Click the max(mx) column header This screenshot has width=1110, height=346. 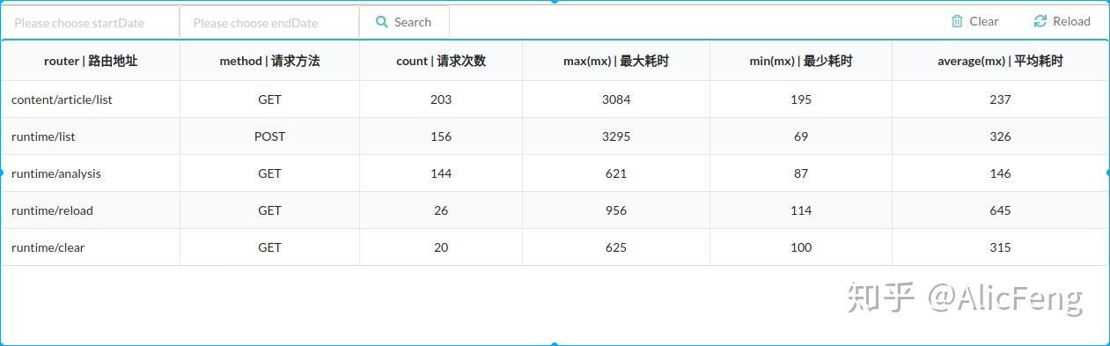[x=616, y=61]
